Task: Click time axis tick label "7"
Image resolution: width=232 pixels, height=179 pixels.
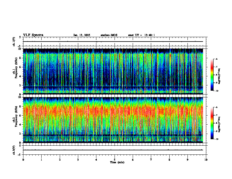Action: (151, 160)
